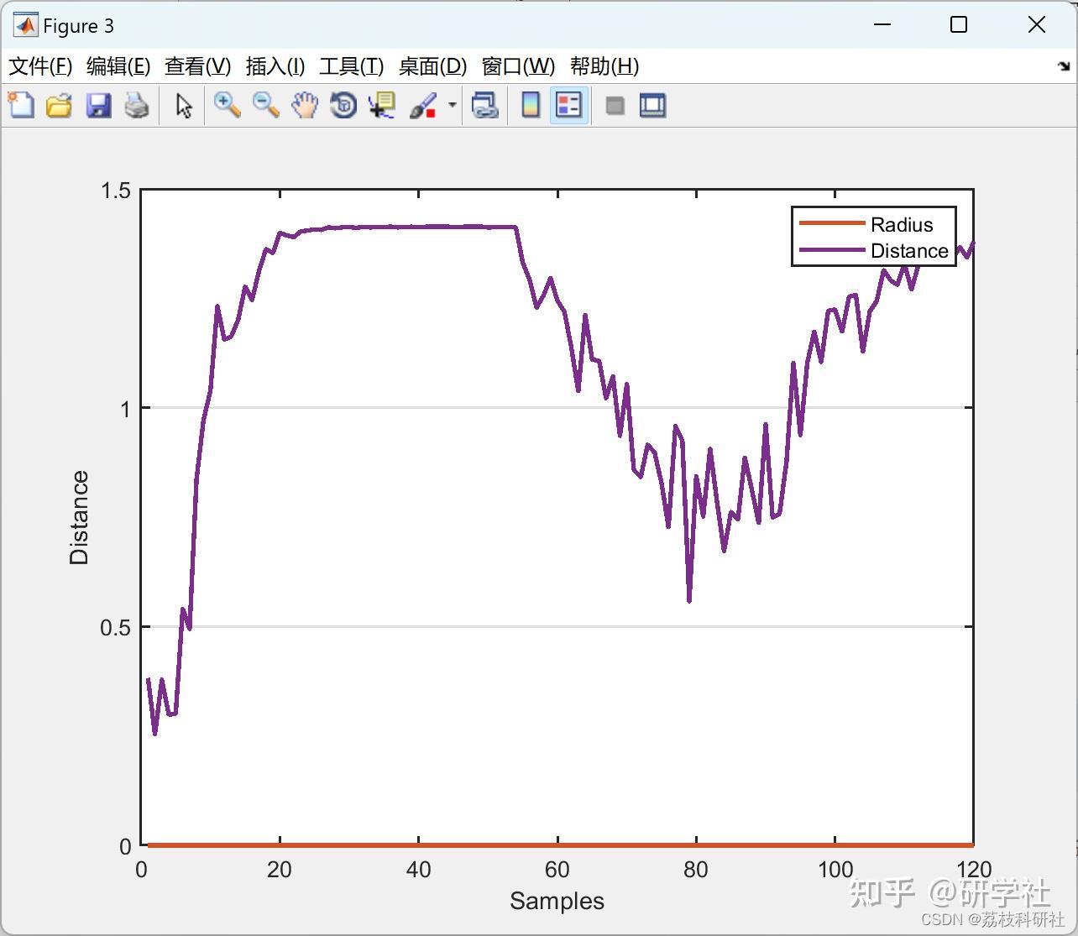Click Hide Plot Tools icon

615,106
